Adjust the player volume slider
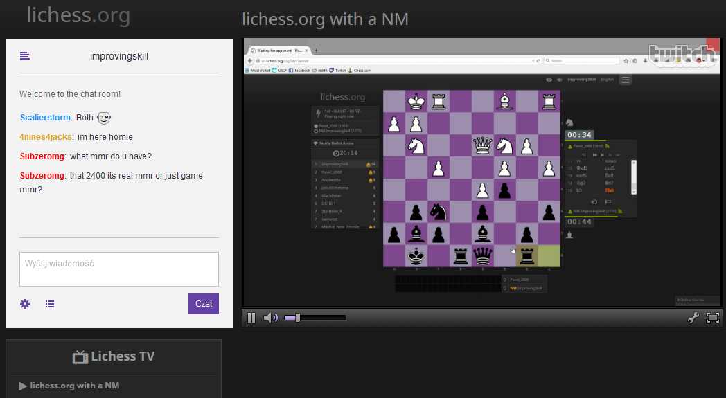726x398 pixels. click(315, 318)
